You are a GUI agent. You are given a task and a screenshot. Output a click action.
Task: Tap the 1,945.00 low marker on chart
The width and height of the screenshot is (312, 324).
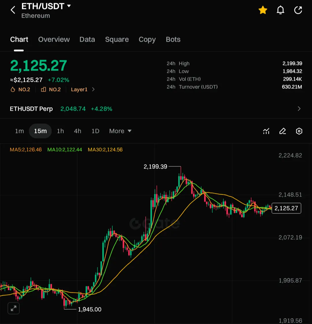[90, 309]
